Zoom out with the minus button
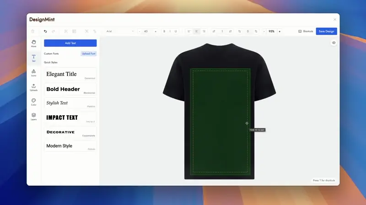Screen dimensions: 366x205 pos(264,31)
